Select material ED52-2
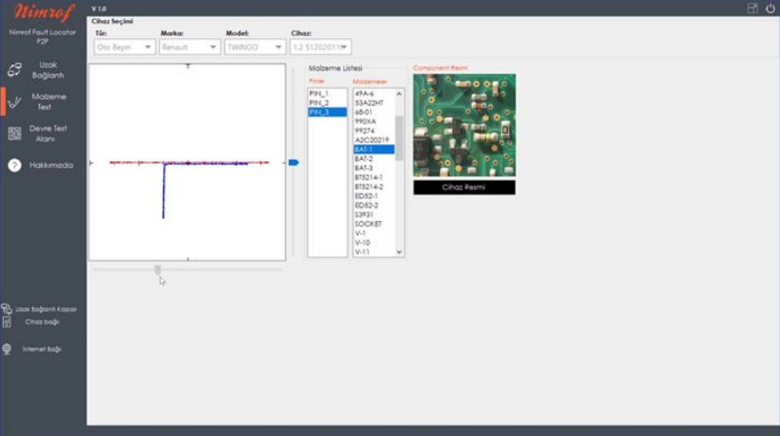 [x=374, y=206]
